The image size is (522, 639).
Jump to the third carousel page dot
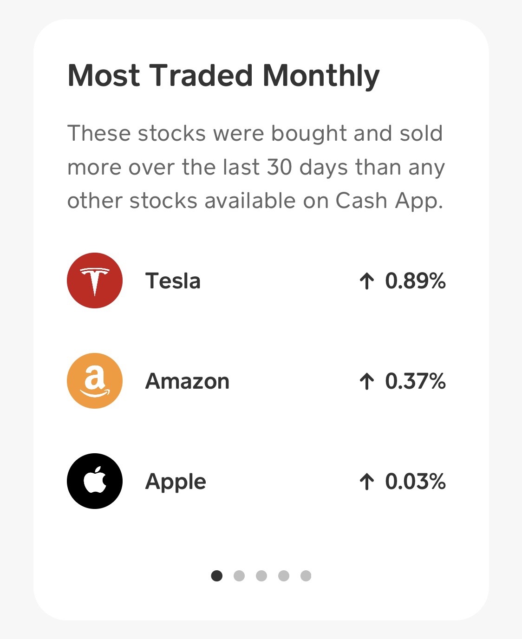pos(261,576)
